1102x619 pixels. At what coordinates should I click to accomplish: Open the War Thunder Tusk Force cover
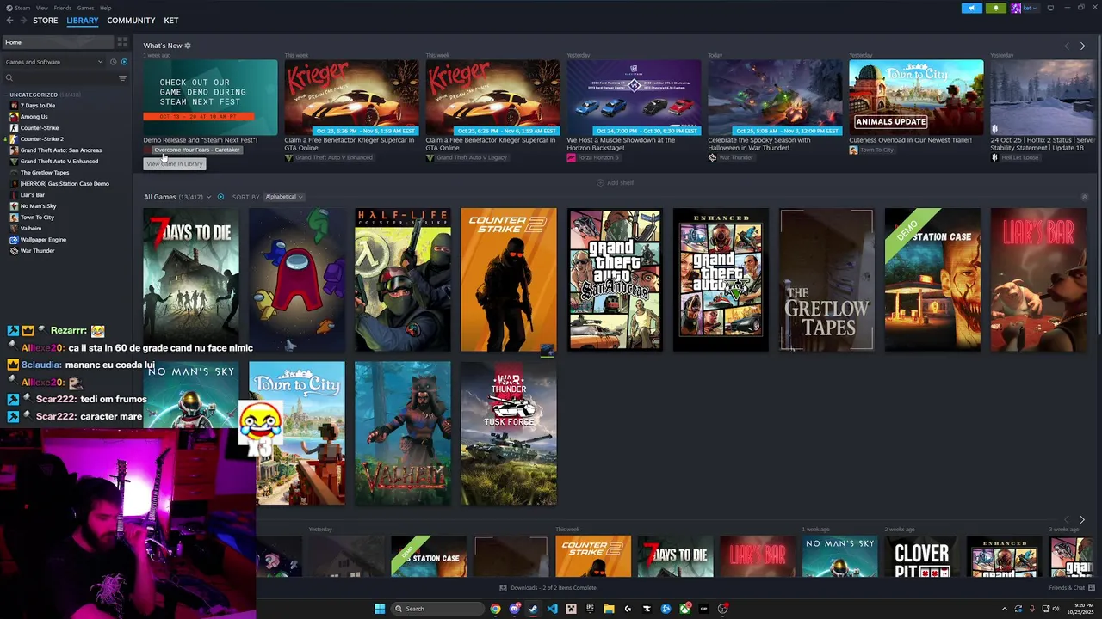509,433
